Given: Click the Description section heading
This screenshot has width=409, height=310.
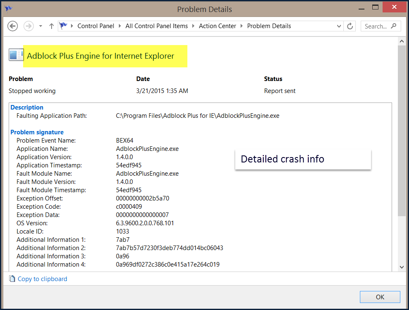Looking at the screenshot, I should (x=27, y=107).
